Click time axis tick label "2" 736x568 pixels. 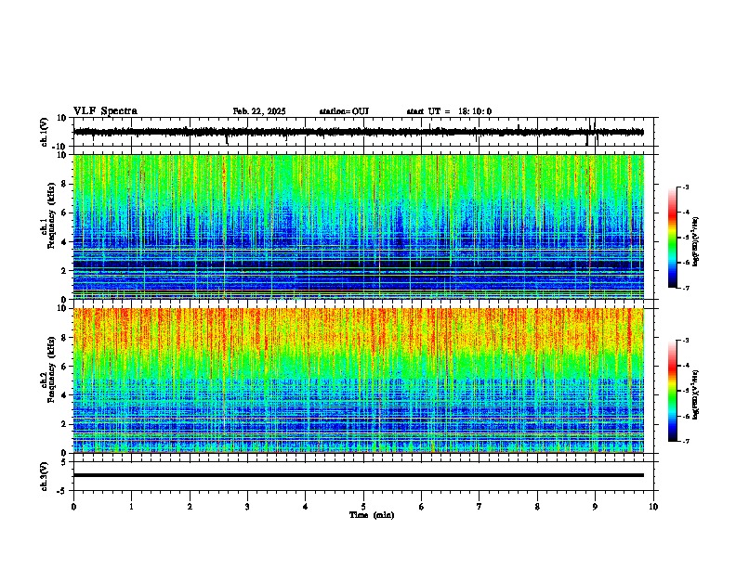pyautogui.click(x=190, y=507)
